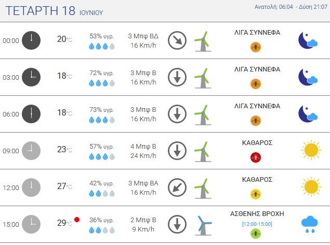The image size is (330, 245).
Task: Open the [12:00-15:00] rain time link
Action: (x=257, y=224)
